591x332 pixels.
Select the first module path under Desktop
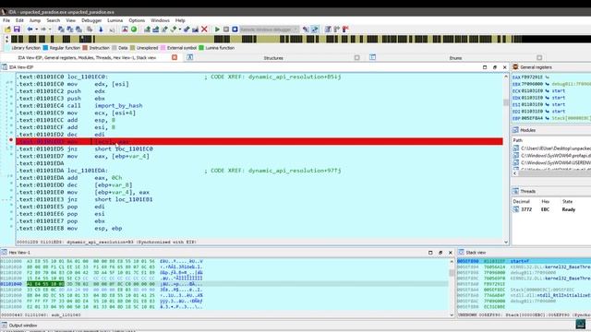point(556,148)
